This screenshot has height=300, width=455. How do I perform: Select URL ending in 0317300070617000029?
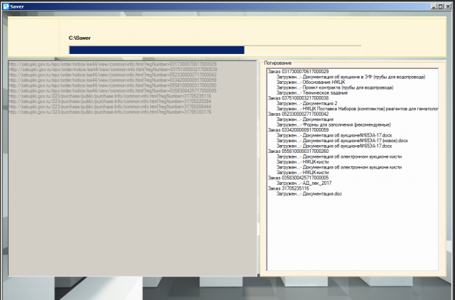coord(112,64)
